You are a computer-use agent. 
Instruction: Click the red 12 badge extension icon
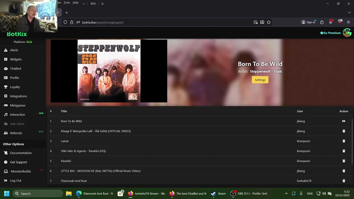pos(331,22)
